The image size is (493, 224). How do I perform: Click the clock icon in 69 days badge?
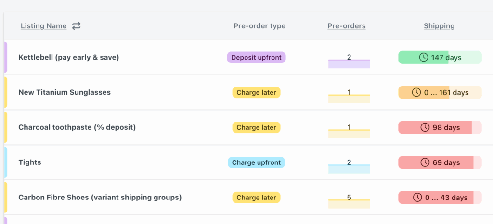click(425, 162)
